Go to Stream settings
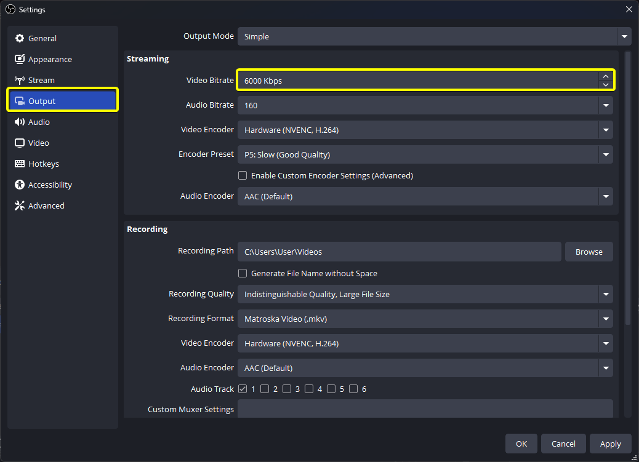Screen dimensions: 639x462 (63, 80)
